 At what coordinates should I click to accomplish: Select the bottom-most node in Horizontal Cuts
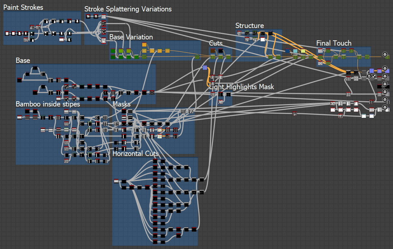(x=155, y=242)
